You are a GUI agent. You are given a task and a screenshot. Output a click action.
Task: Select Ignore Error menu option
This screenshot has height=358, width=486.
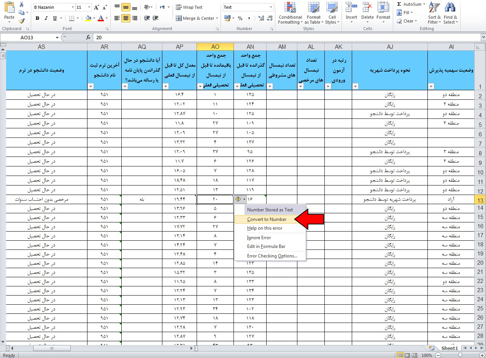(x=259, y=238)
